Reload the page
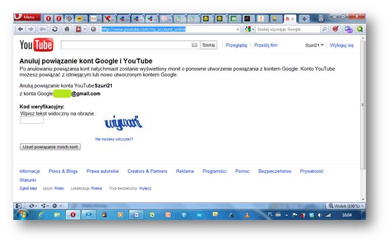The height and width of the screenshot is (245, 391). [55, 29]
